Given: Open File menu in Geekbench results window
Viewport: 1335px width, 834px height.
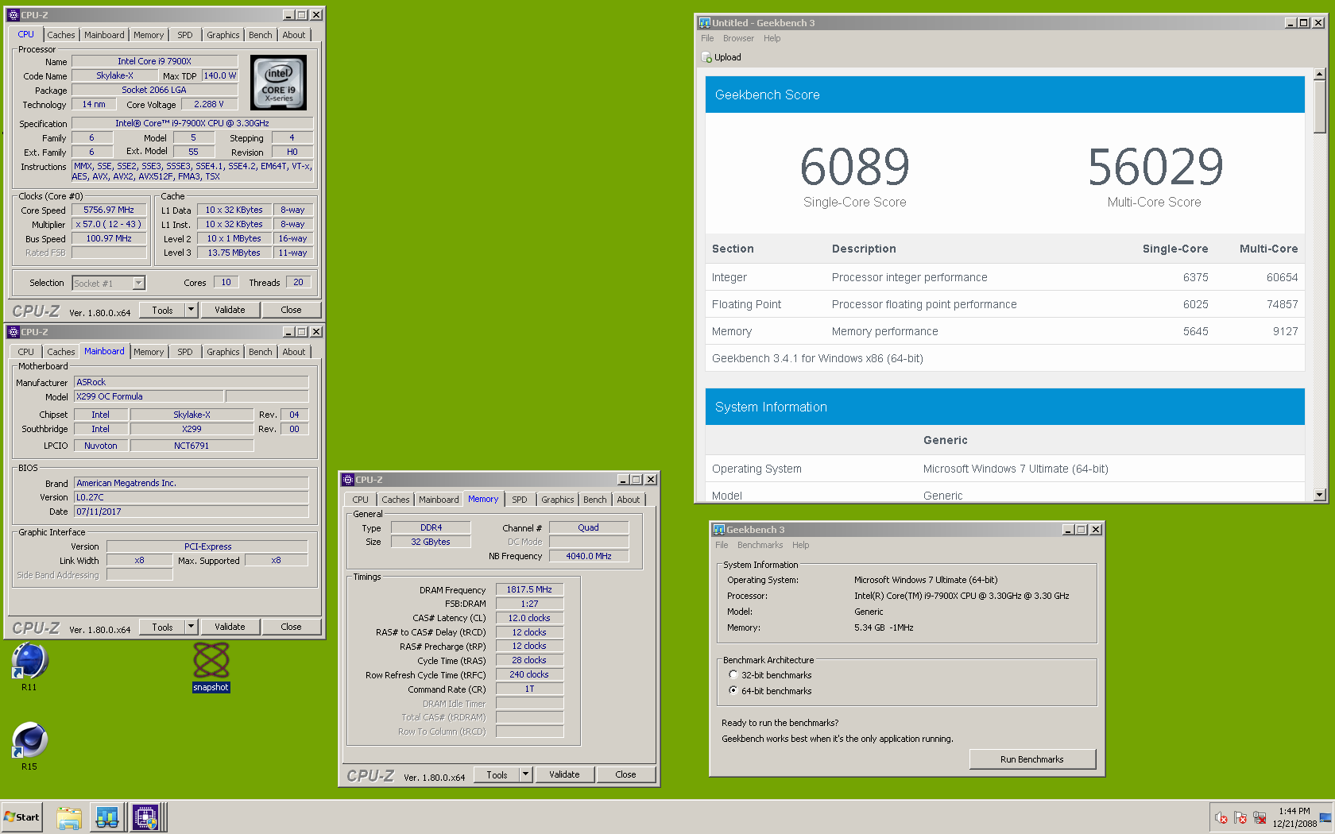Looking at the screenshot, I should coord(707,38).
